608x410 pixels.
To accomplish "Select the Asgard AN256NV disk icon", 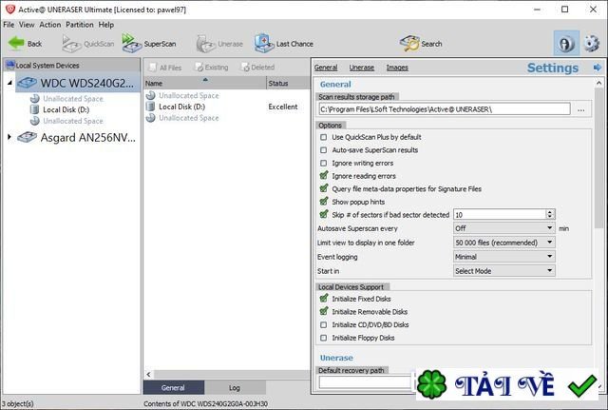I will pyautogui.click(x=28, y=137).
